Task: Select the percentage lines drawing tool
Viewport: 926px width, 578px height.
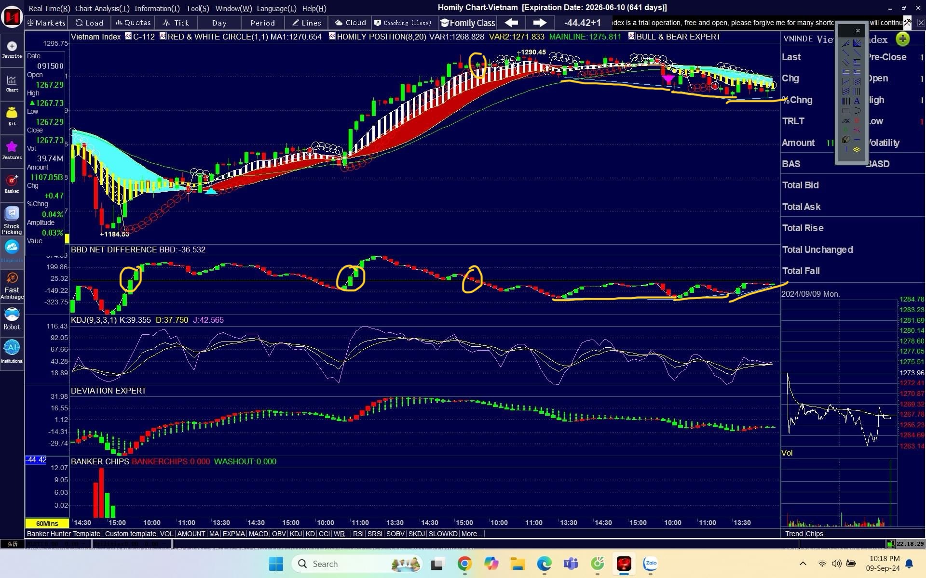Action: 857,72
